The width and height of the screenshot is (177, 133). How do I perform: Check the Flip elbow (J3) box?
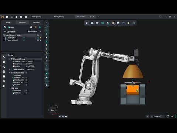click(27, 80)
